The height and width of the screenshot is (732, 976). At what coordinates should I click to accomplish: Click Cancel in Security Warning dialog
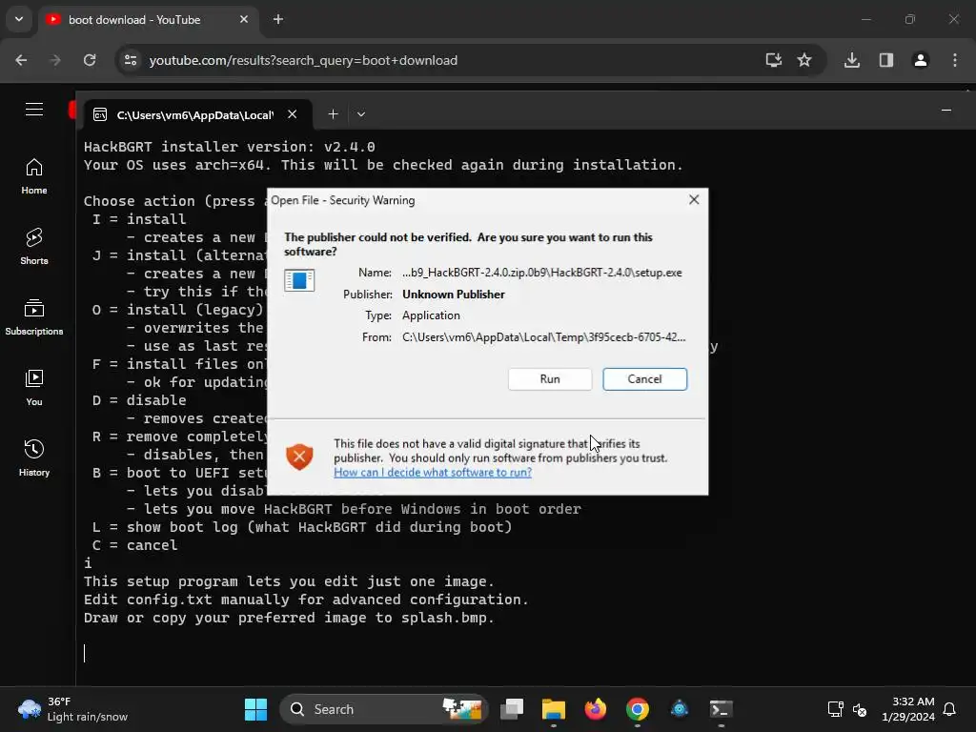pos(644,379)
